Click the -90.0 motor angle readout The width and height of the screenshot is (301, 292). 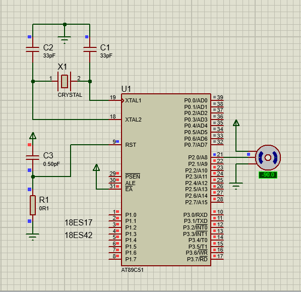coord(268,175)
